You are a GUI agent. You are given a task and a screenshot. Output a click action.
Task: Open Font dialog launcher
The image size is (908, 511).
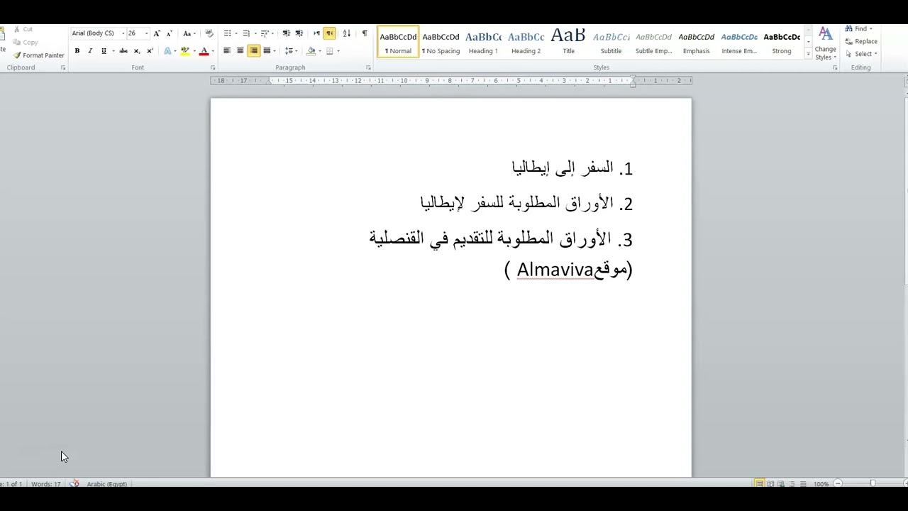(x=213, y=67)
